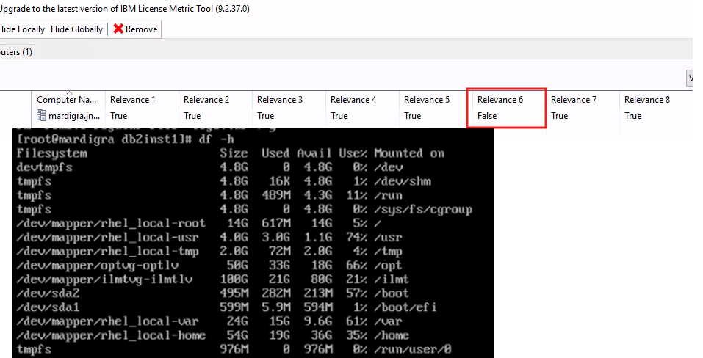Screen dimensions: 703x358
Task: Click the True value under Relevance 7
Action: [x=560, y=116]
